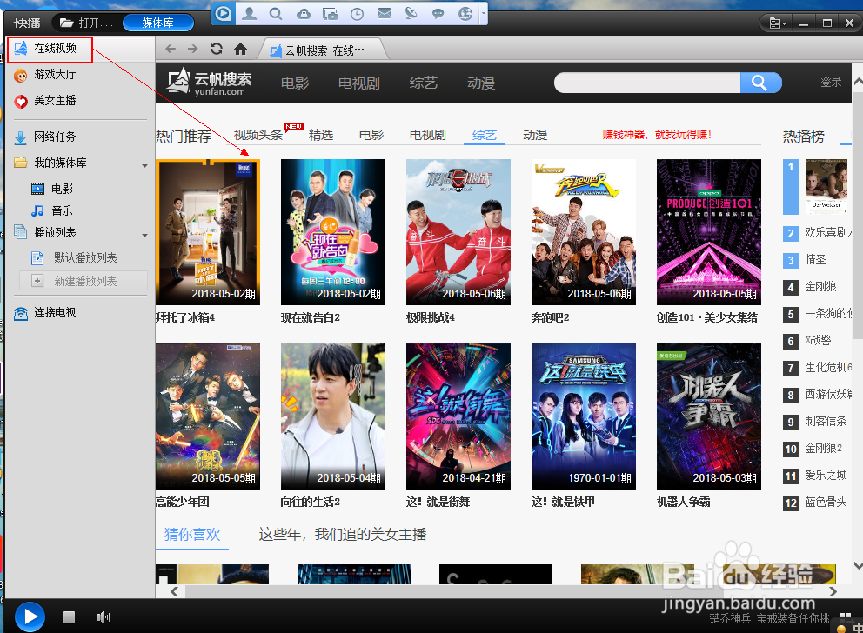Open the 这!就是街舞 poster
Screen dimensions: 863x633
click(x=458, y=416)
